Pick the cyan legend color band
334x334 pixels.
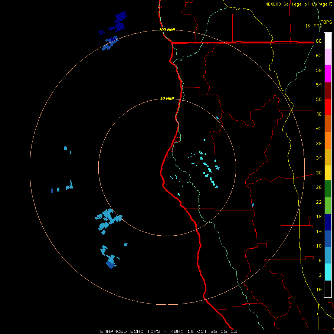(328, 272)
